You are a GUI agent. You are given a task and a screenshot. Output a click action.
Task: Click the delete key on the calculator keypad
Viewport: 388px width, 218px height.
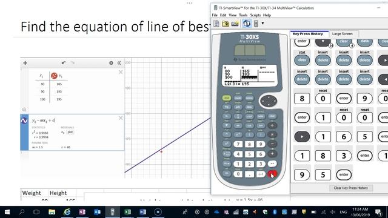coord(249,98)
